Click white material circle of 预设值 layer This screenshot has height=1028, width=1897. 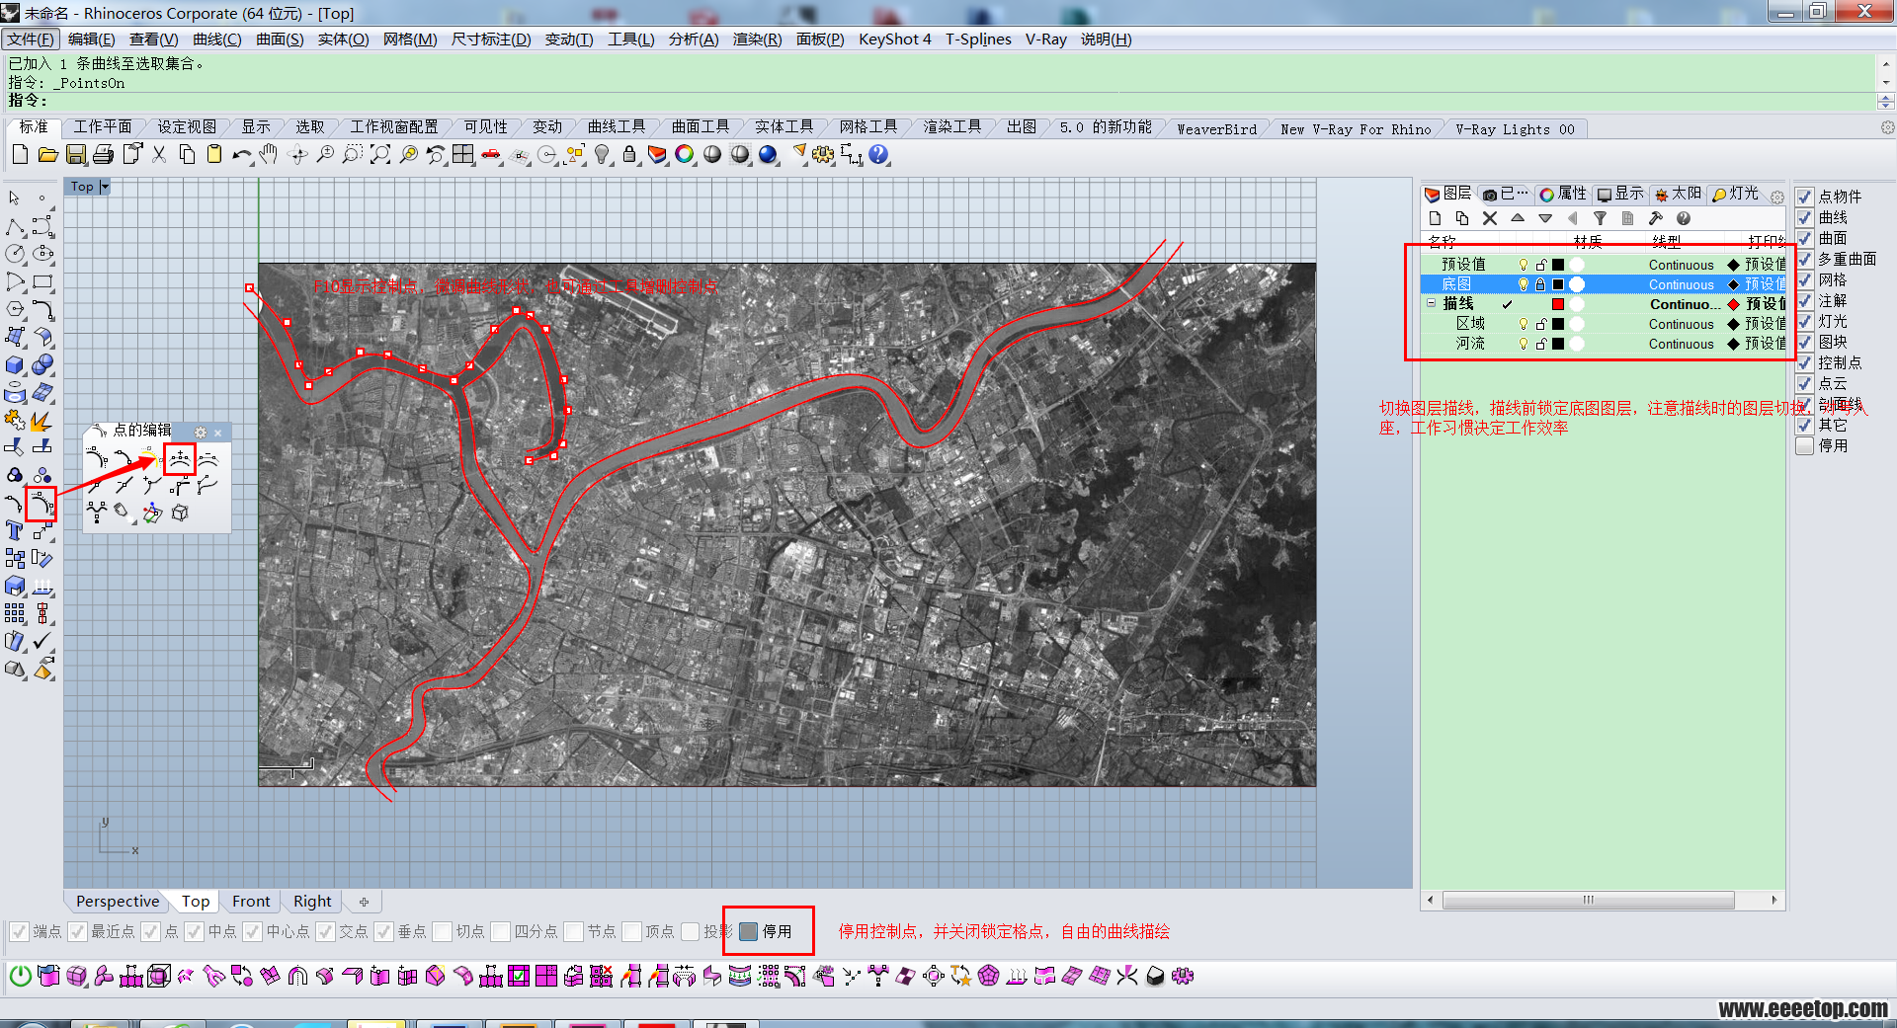pyautogui.click(x=1577, y=265)
